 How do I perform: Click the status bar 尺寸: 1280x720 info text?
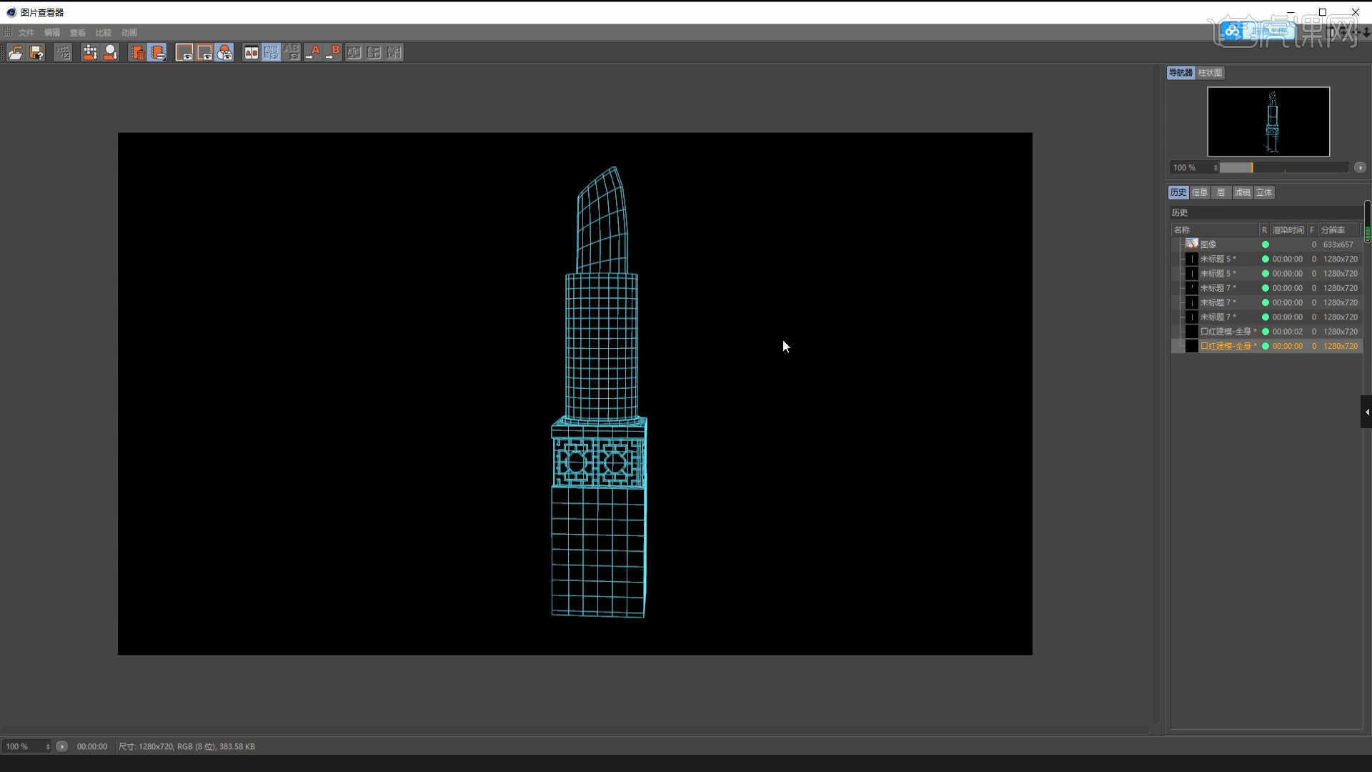tap(187, 746)
